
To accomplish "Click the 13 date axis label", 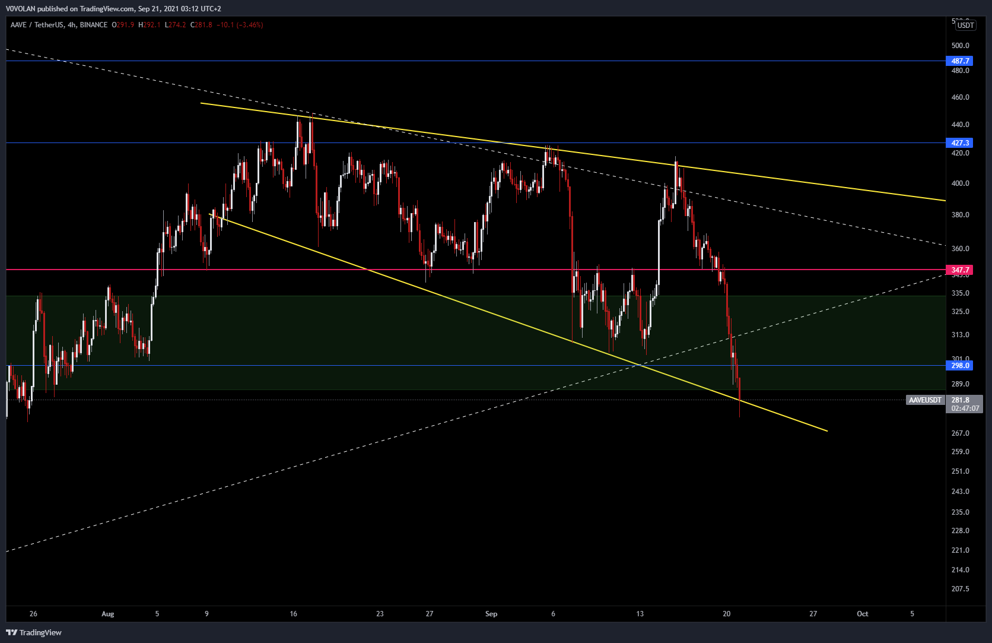I will 640,614.
